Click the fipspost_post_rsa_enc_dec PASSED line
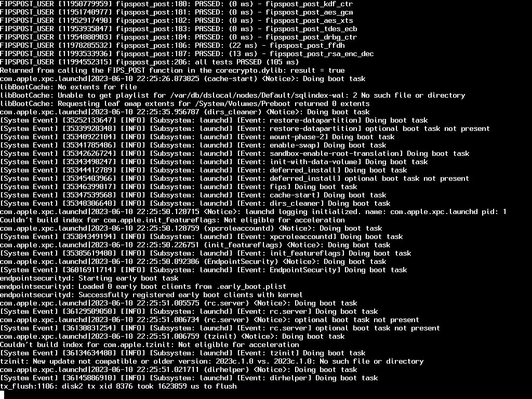The image size is (532, 399). (187, 54)
